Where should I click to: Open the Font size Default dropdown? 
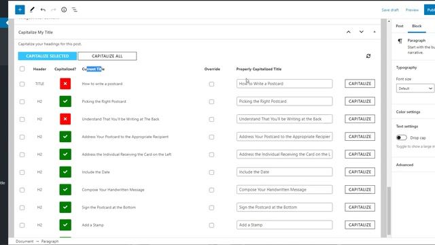pos(415,88)
